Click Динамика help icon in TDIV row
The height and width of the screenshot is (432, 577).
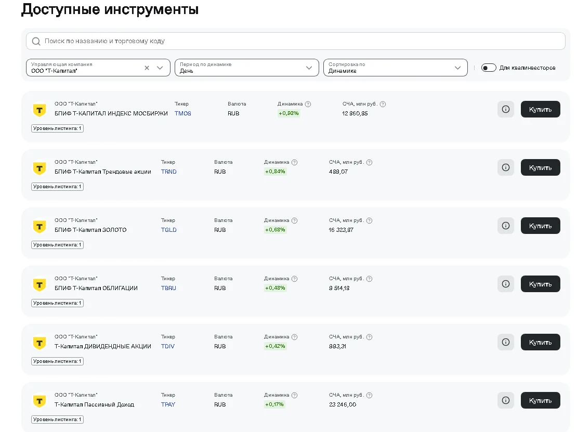coord(294,337)
